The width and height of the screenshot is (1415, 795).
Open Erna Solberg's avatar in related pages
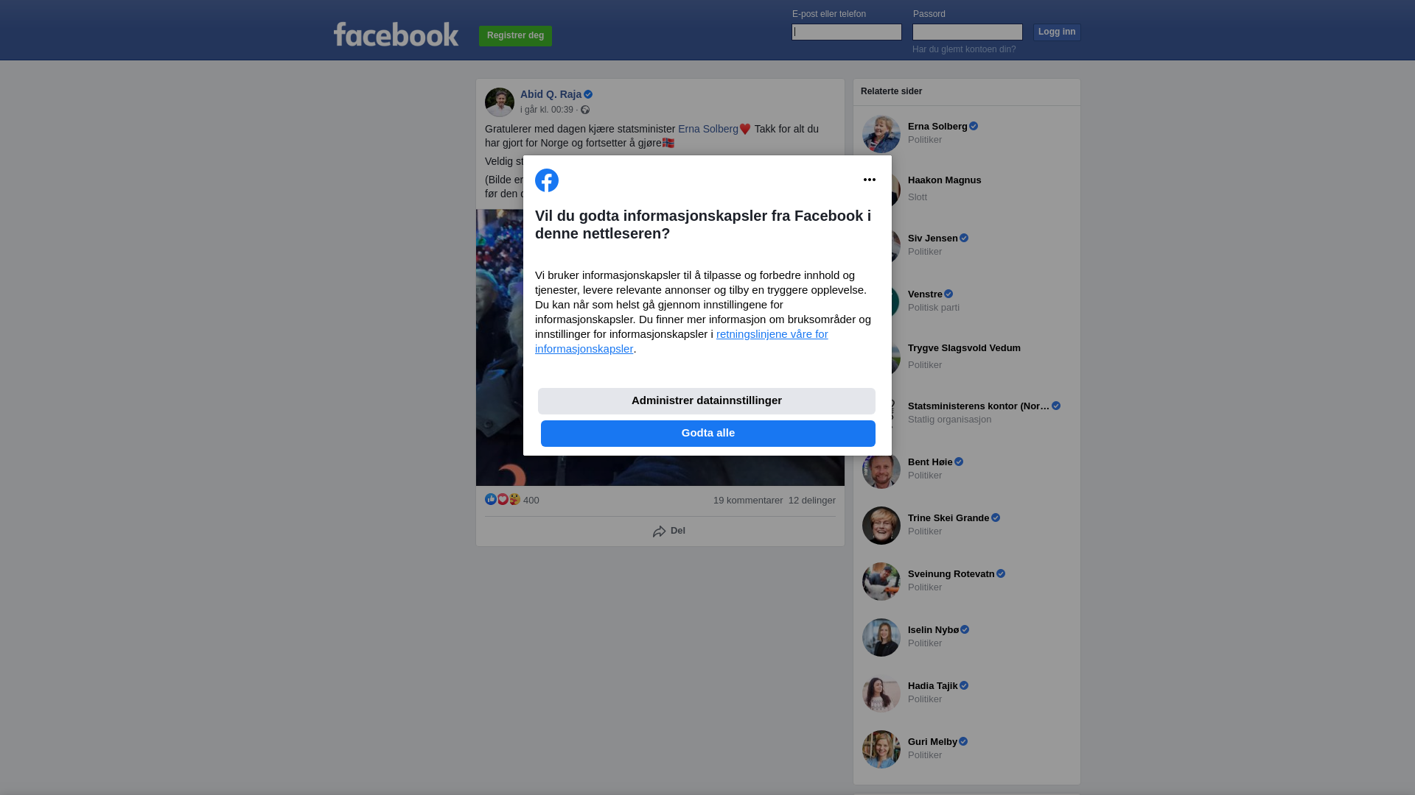tap(881, 134)
